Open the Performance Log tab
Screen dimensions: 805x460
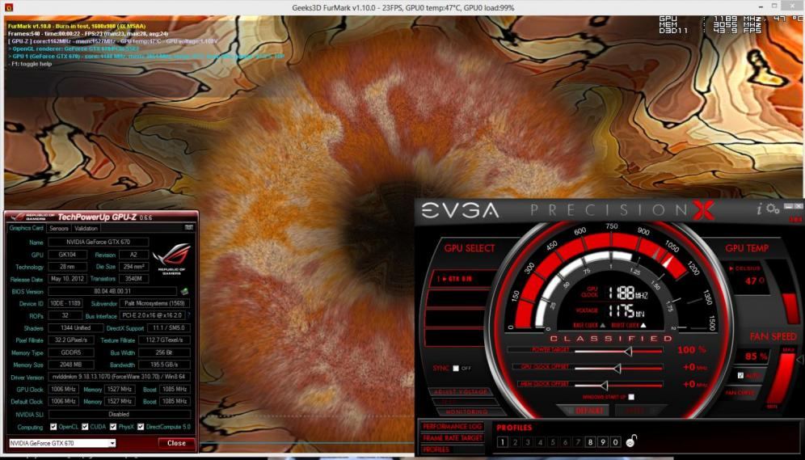point(453,426)
